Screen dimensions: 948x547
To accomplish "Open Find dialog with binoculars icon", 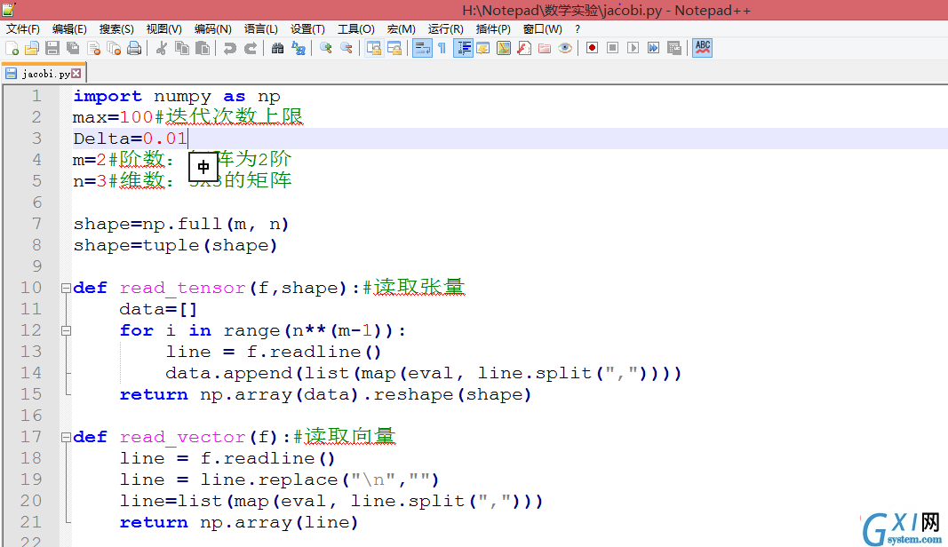I will (277, 48).
